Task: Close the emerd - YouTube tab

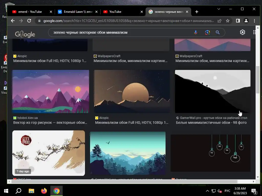Action: [x=51, y=12]
